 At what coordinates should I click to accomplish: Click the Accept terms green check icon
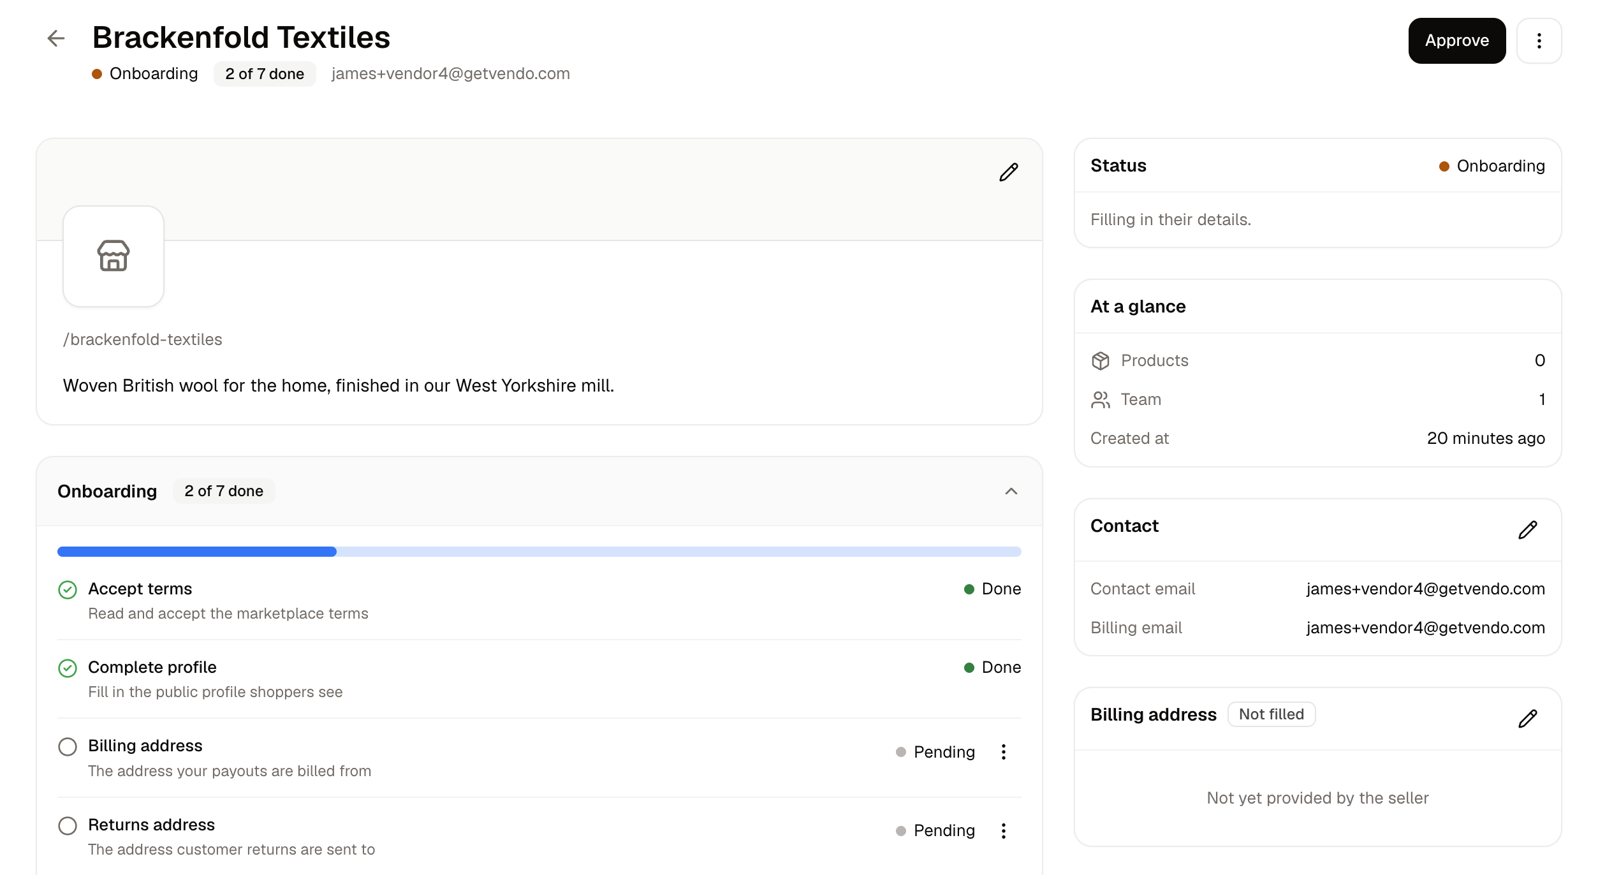[x=68, y=589]
